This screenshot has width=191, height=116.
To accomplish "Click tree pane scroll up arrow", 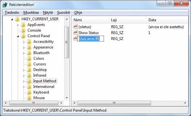I will 67,19.
